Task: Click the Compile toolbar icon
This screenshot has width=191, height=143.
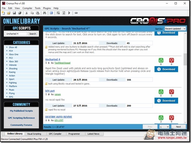Action: 58,13
